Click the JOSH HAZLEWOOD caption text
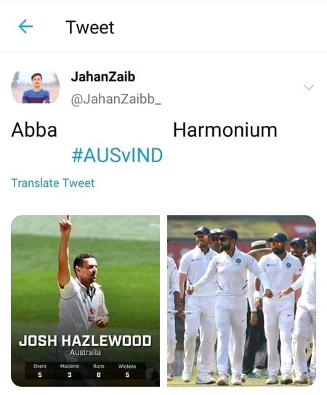The height and width of the screenshot is (395, 327). (85, 341)
